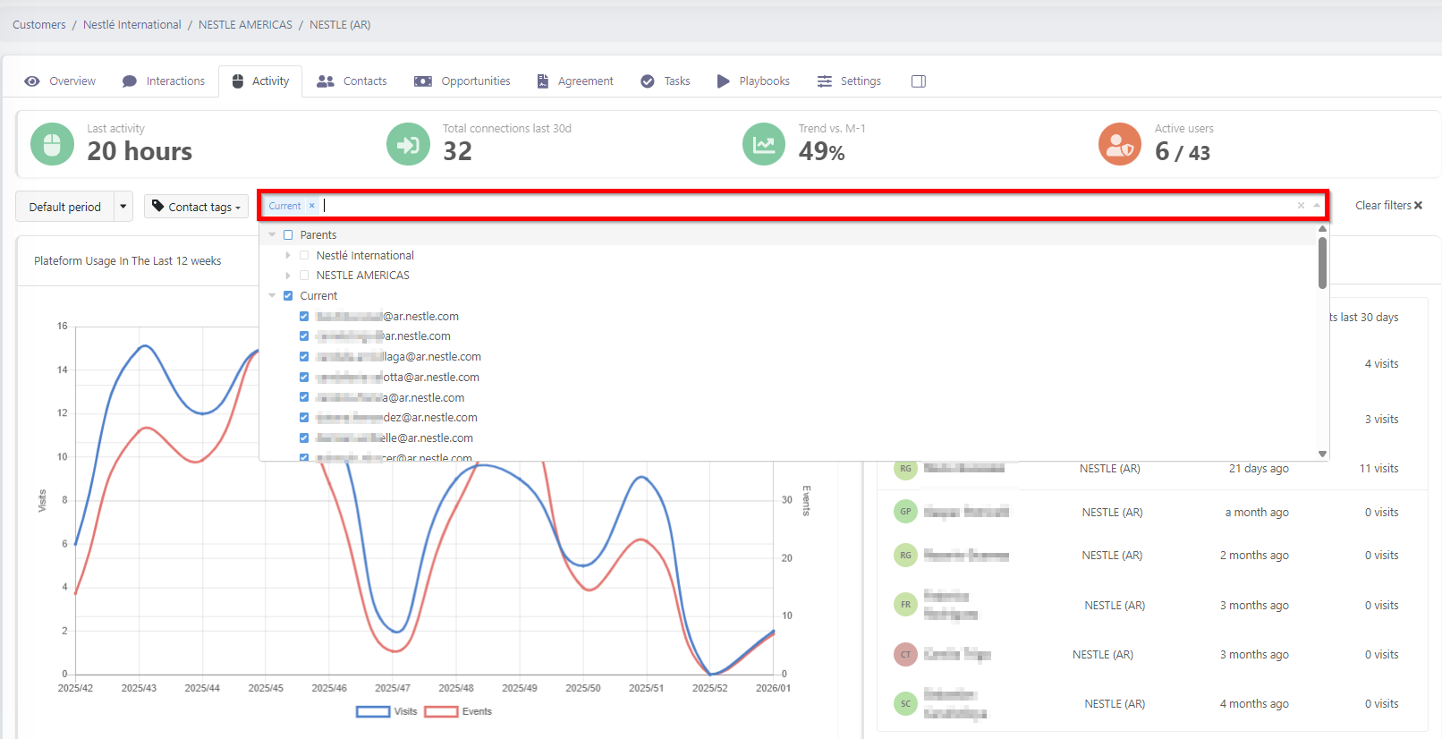Image resolution: width=1442 pixels, height=739 pixels.
Task: Open the Playbooks tab
Action: click(753, 81)
